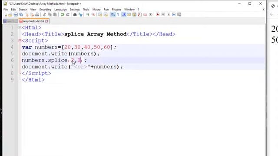Cut the selection with the scissors icon
Screen dimensions: 278x156
tap(44, 15)
